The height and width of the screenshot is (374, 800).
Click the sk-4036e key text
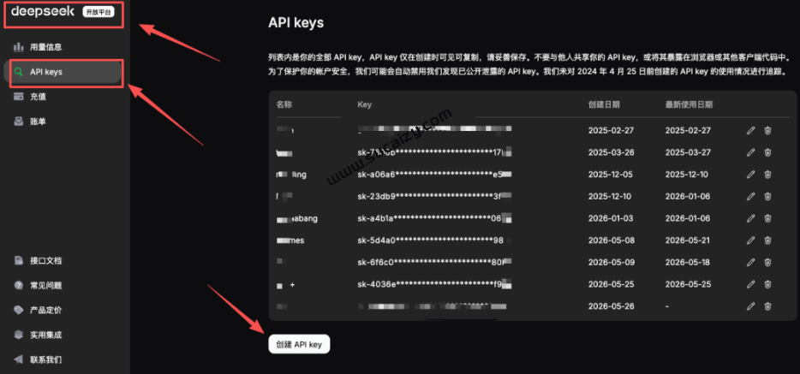[434, 284]
